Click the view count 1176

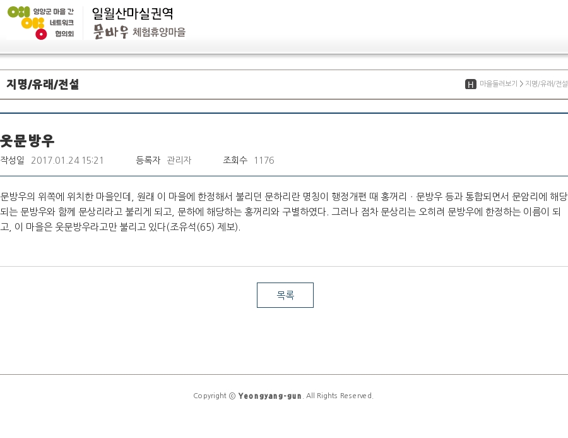[x=264, y=161]
